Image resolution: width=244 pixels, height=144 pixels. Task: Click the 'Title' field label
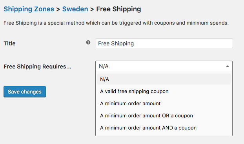(9, 43)
